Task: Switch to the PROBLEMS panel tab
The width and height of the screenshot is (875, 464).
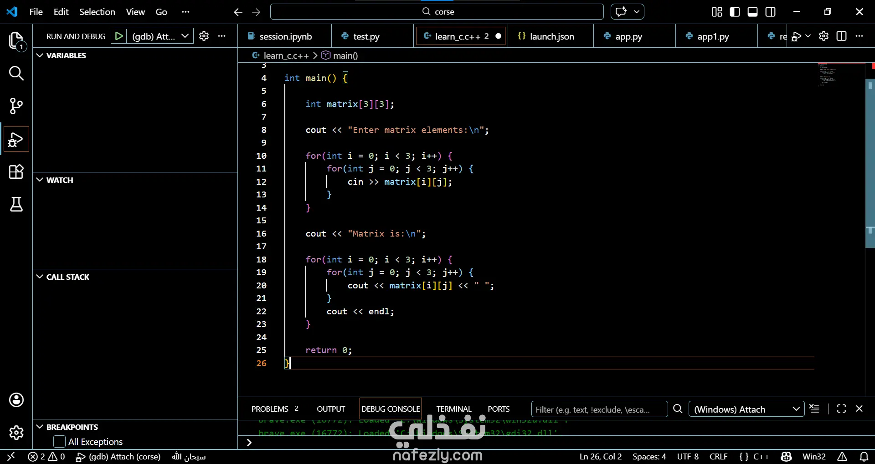Action: pos(275,409)
